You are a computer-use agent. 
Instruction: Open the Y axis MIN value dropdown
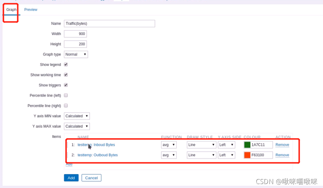pyautogui.click(x=77, y=116)
